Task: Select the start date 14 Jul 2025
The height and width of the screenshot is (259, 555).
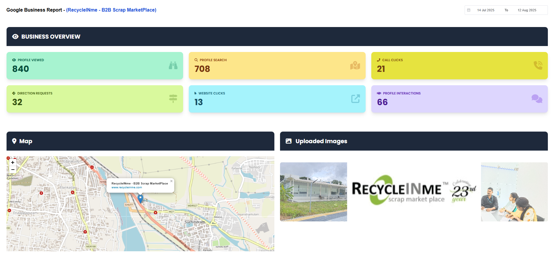Action: [x=486, y=10]
